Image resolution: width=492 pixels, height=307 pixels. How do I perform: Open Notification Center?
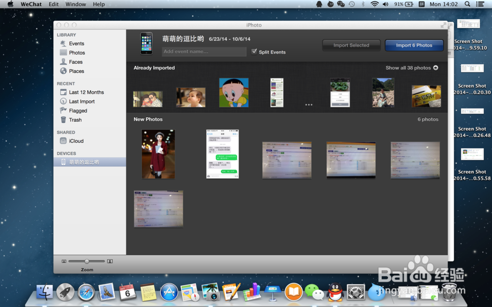tap(480, 4)
